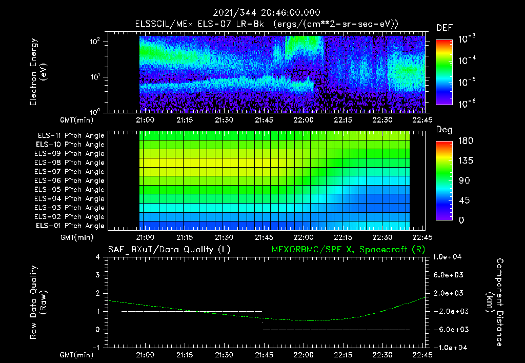525x363 pixels.
Task: Select the 'Electron Energy (eV)' axis label
Action: click(x=38, y=72)
